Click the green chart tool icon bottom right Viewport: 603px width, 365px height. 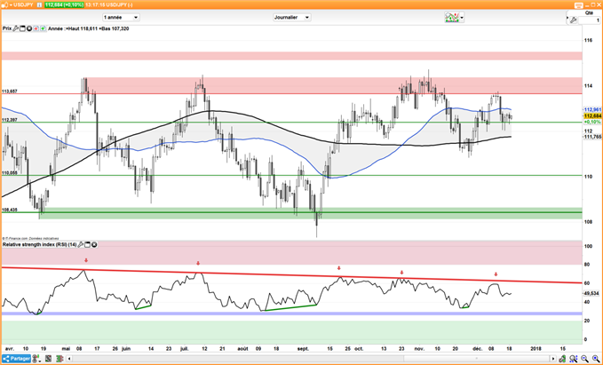(x=562, y=360)
